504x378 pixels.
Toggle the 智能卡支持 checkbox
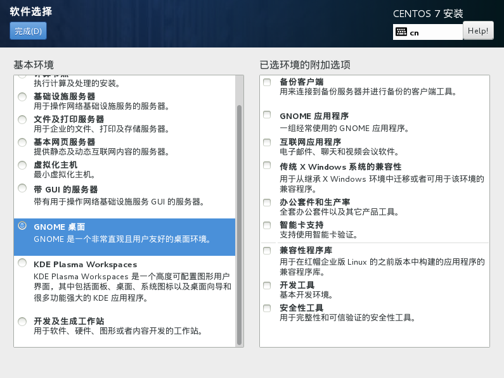267,225
